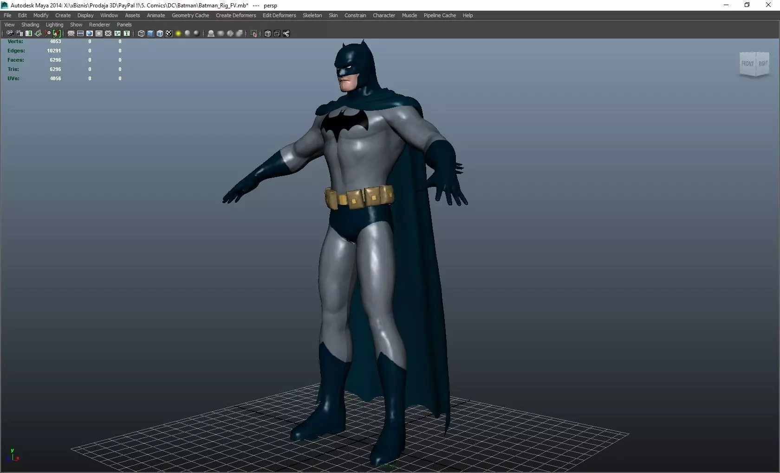Click the Select Camera icon

(x=10, y=33)
